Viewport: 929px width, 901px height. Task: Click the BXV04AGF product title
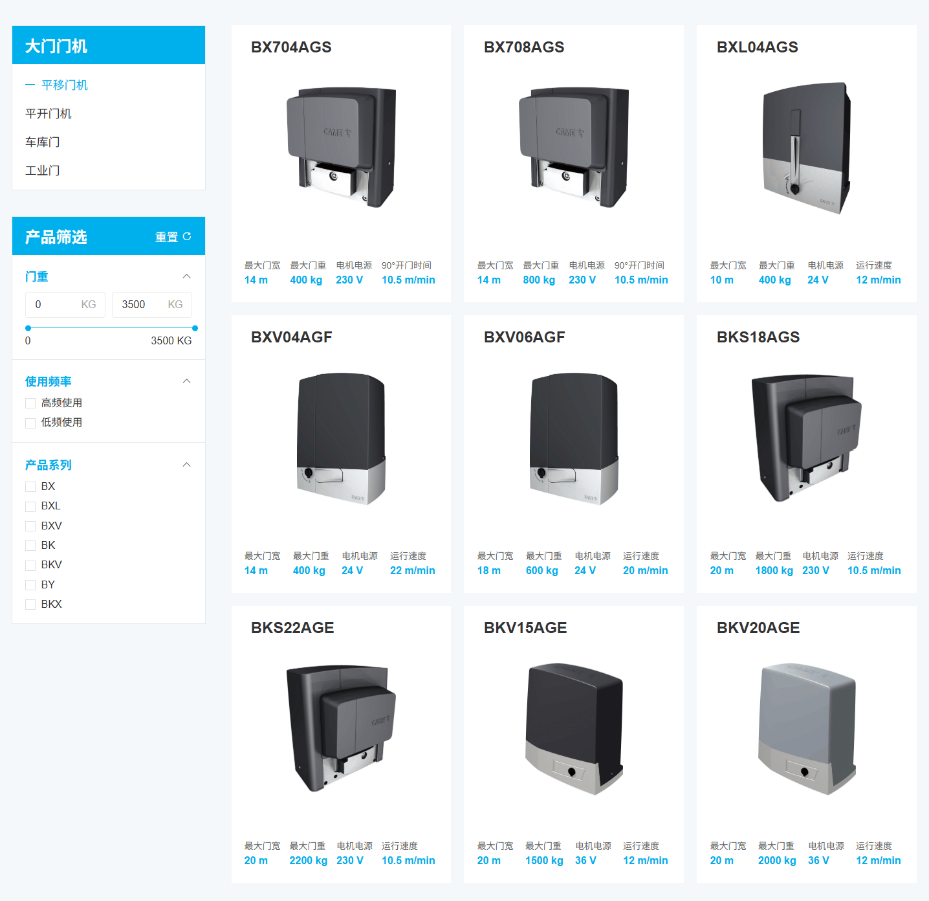pos(291,337)
